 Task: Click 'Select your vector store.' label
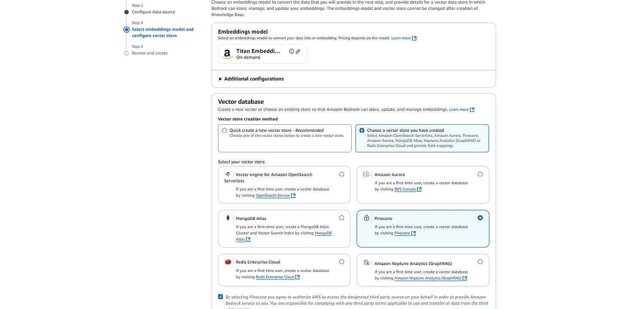242,162
